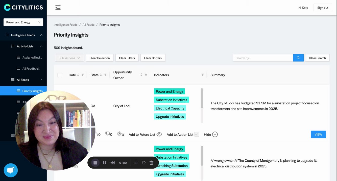Screen dimensions: 337x181
Task: Open the chat support bubble
Action: click(11, 170)
